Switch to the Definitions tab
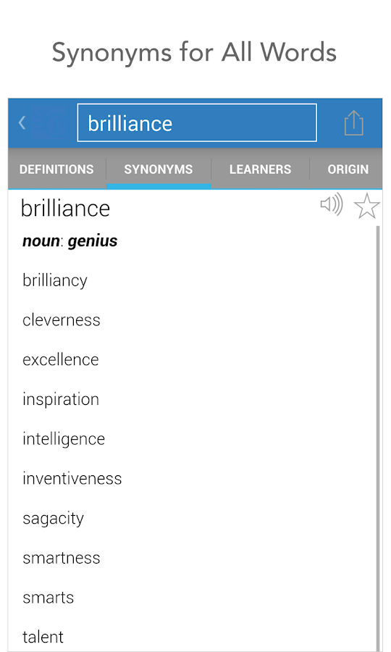Image resolution: width=391 pixels, height=652 pixels. tap(56, 170)
